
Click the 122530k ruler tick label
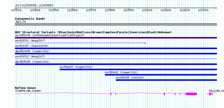pyautogui.click(x=17, y=10)
